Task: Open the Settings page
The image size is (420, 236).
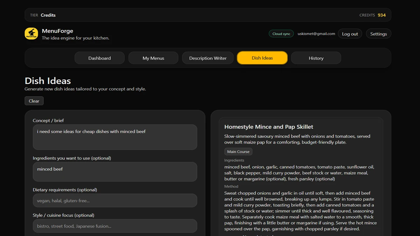Action: tap(378, 34)
